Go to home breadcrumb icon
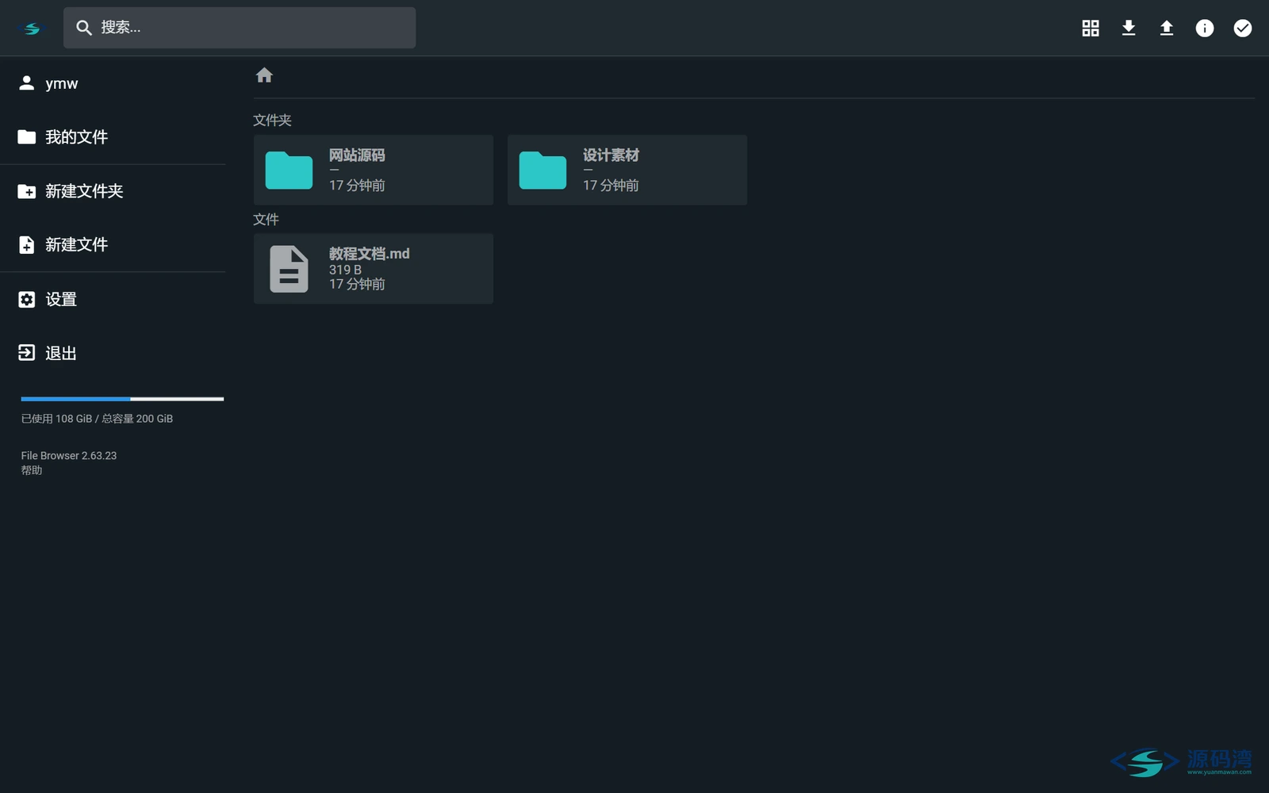The image size is (1269, 793). click(x=264, y=75)
